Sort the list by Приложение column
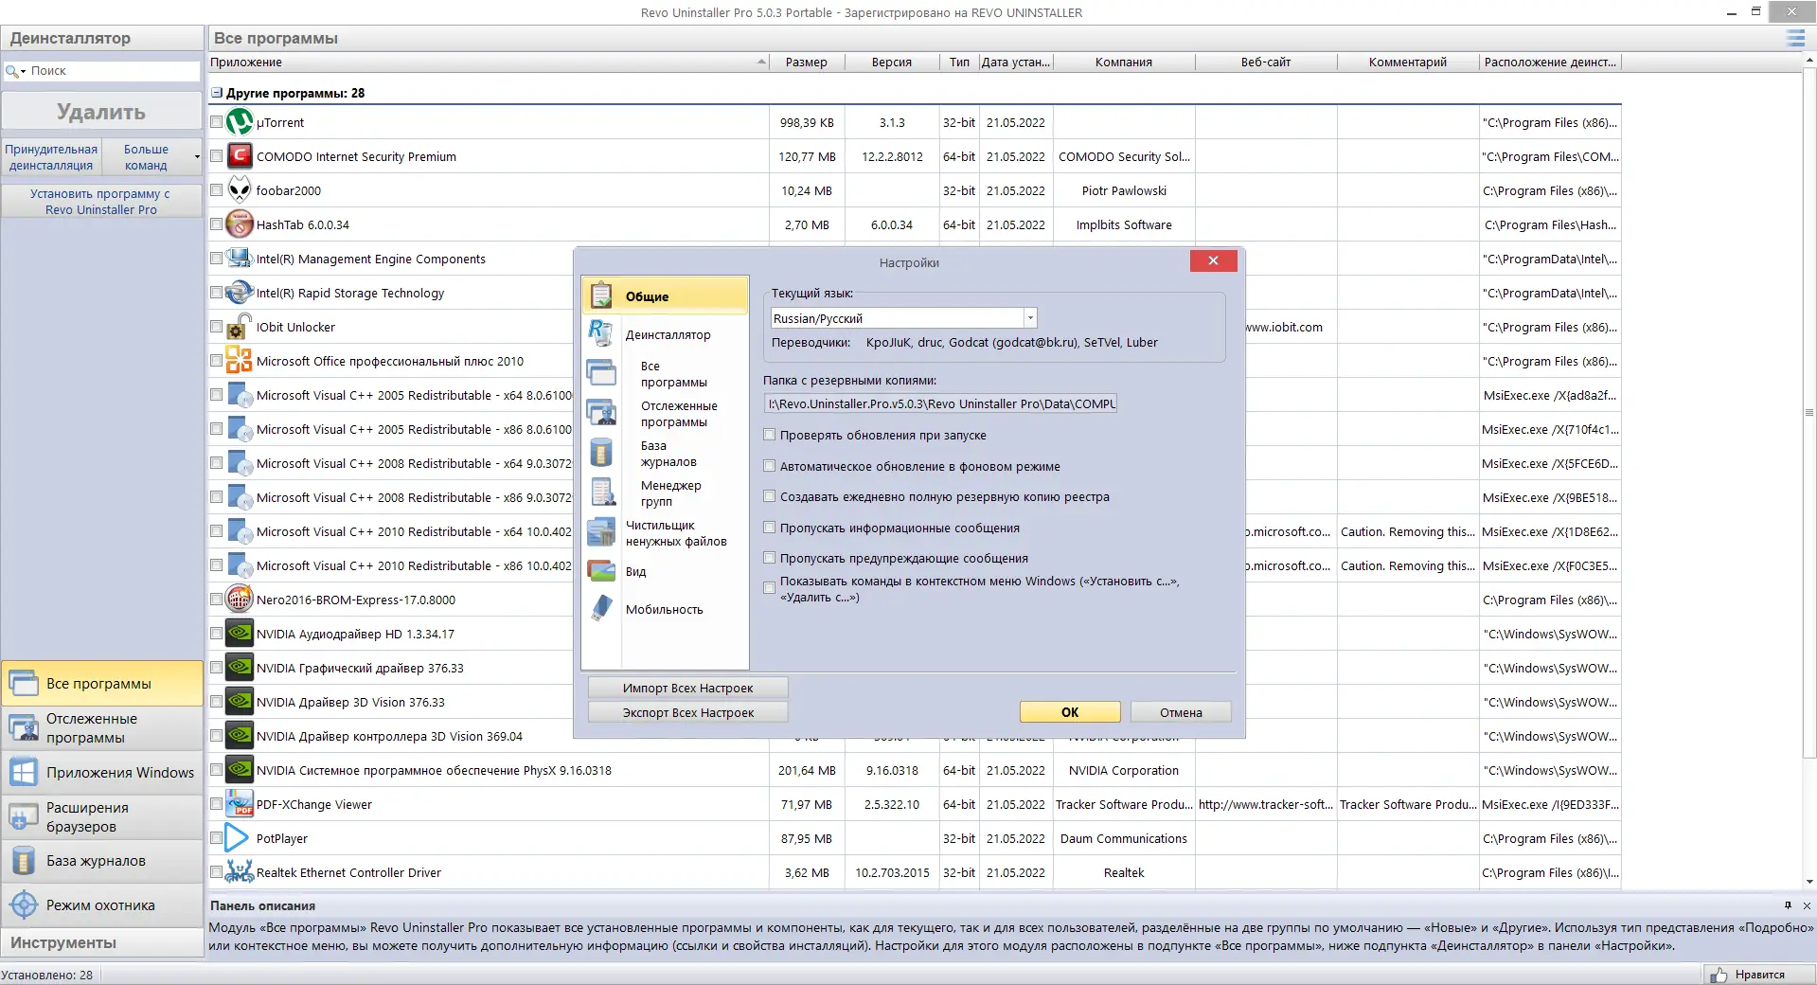Image resolution: width=1817 pixels, height=985 pixels. (489, 62)
